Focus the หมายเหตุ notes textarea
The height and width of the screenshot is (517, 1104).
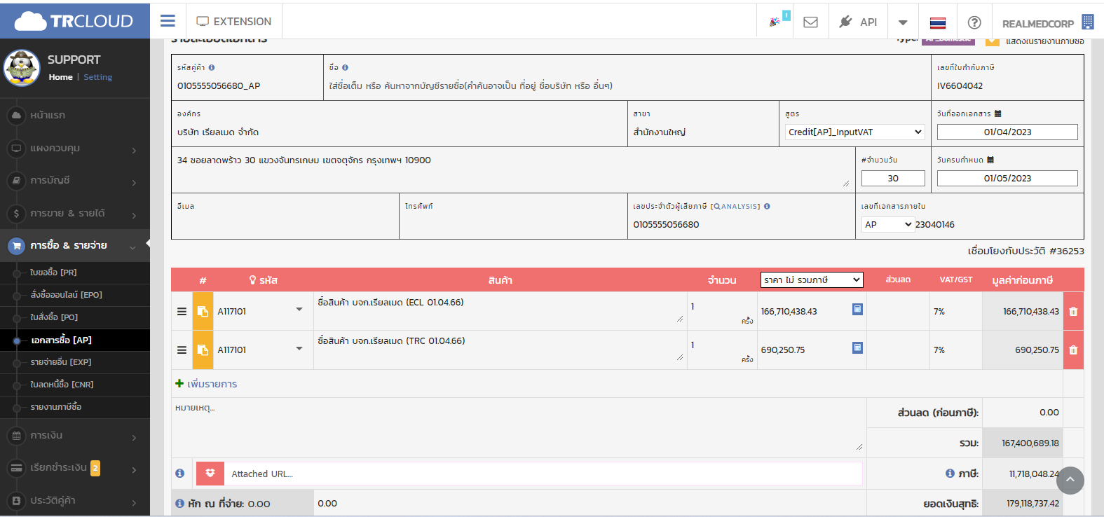tap(519, 426)
